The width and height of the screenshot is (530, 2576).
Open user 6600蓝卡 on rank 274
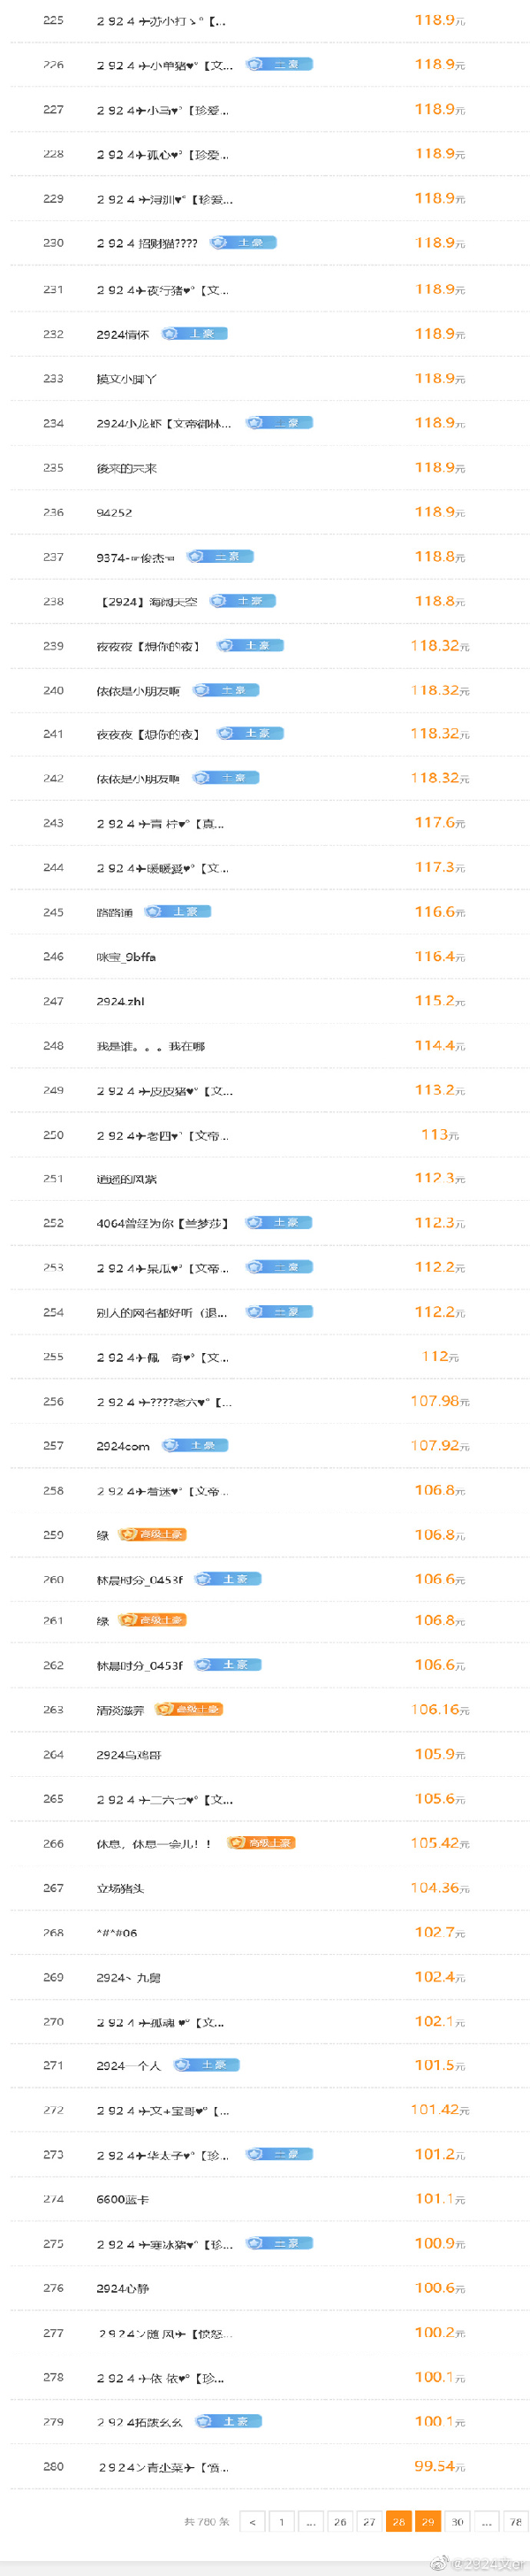click(x=123, y=2198)
